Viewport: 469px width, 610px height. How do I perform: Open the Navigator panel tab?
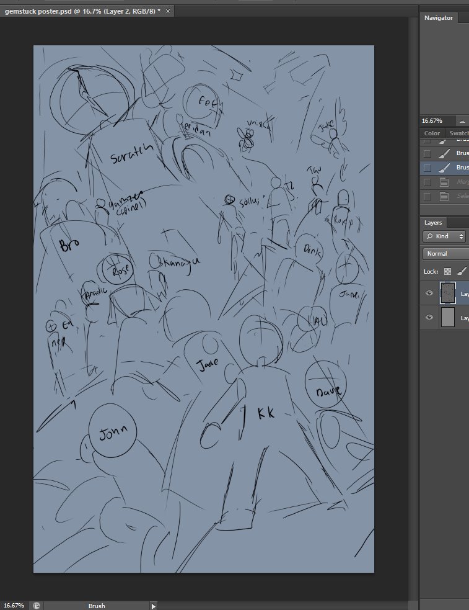click(438, 18)
